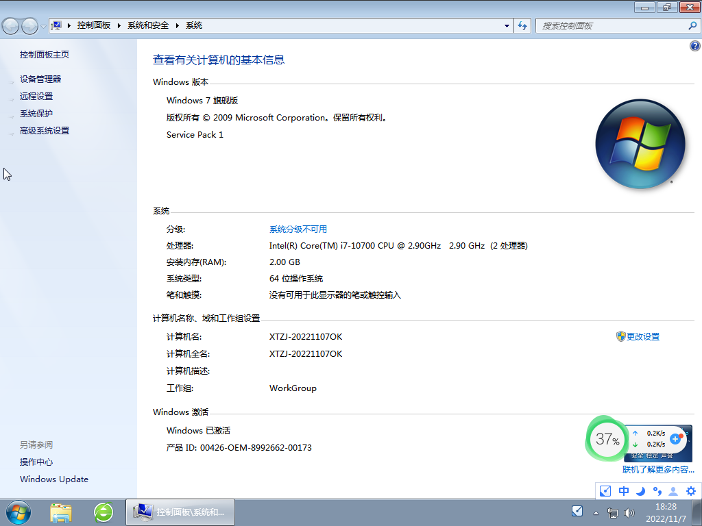Click the 搜索控制面板 search box
This screenshot has height=526, width=702.
pos(610,25)
